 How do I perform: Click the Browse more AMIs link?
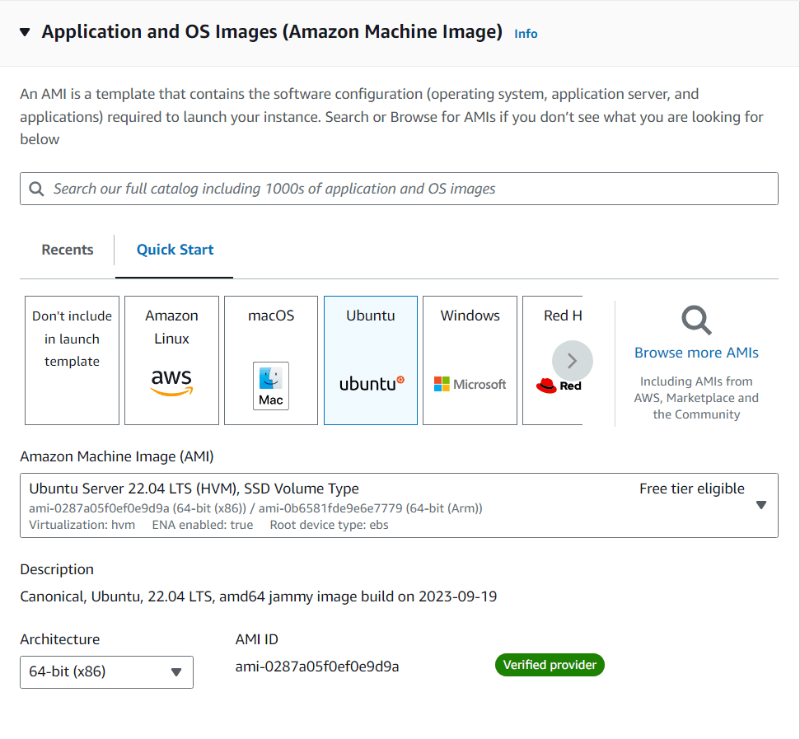696,353
